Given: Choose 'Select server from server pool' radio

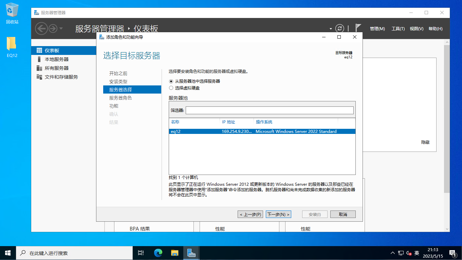Looking at the screenshot, I should coord(171,81).
